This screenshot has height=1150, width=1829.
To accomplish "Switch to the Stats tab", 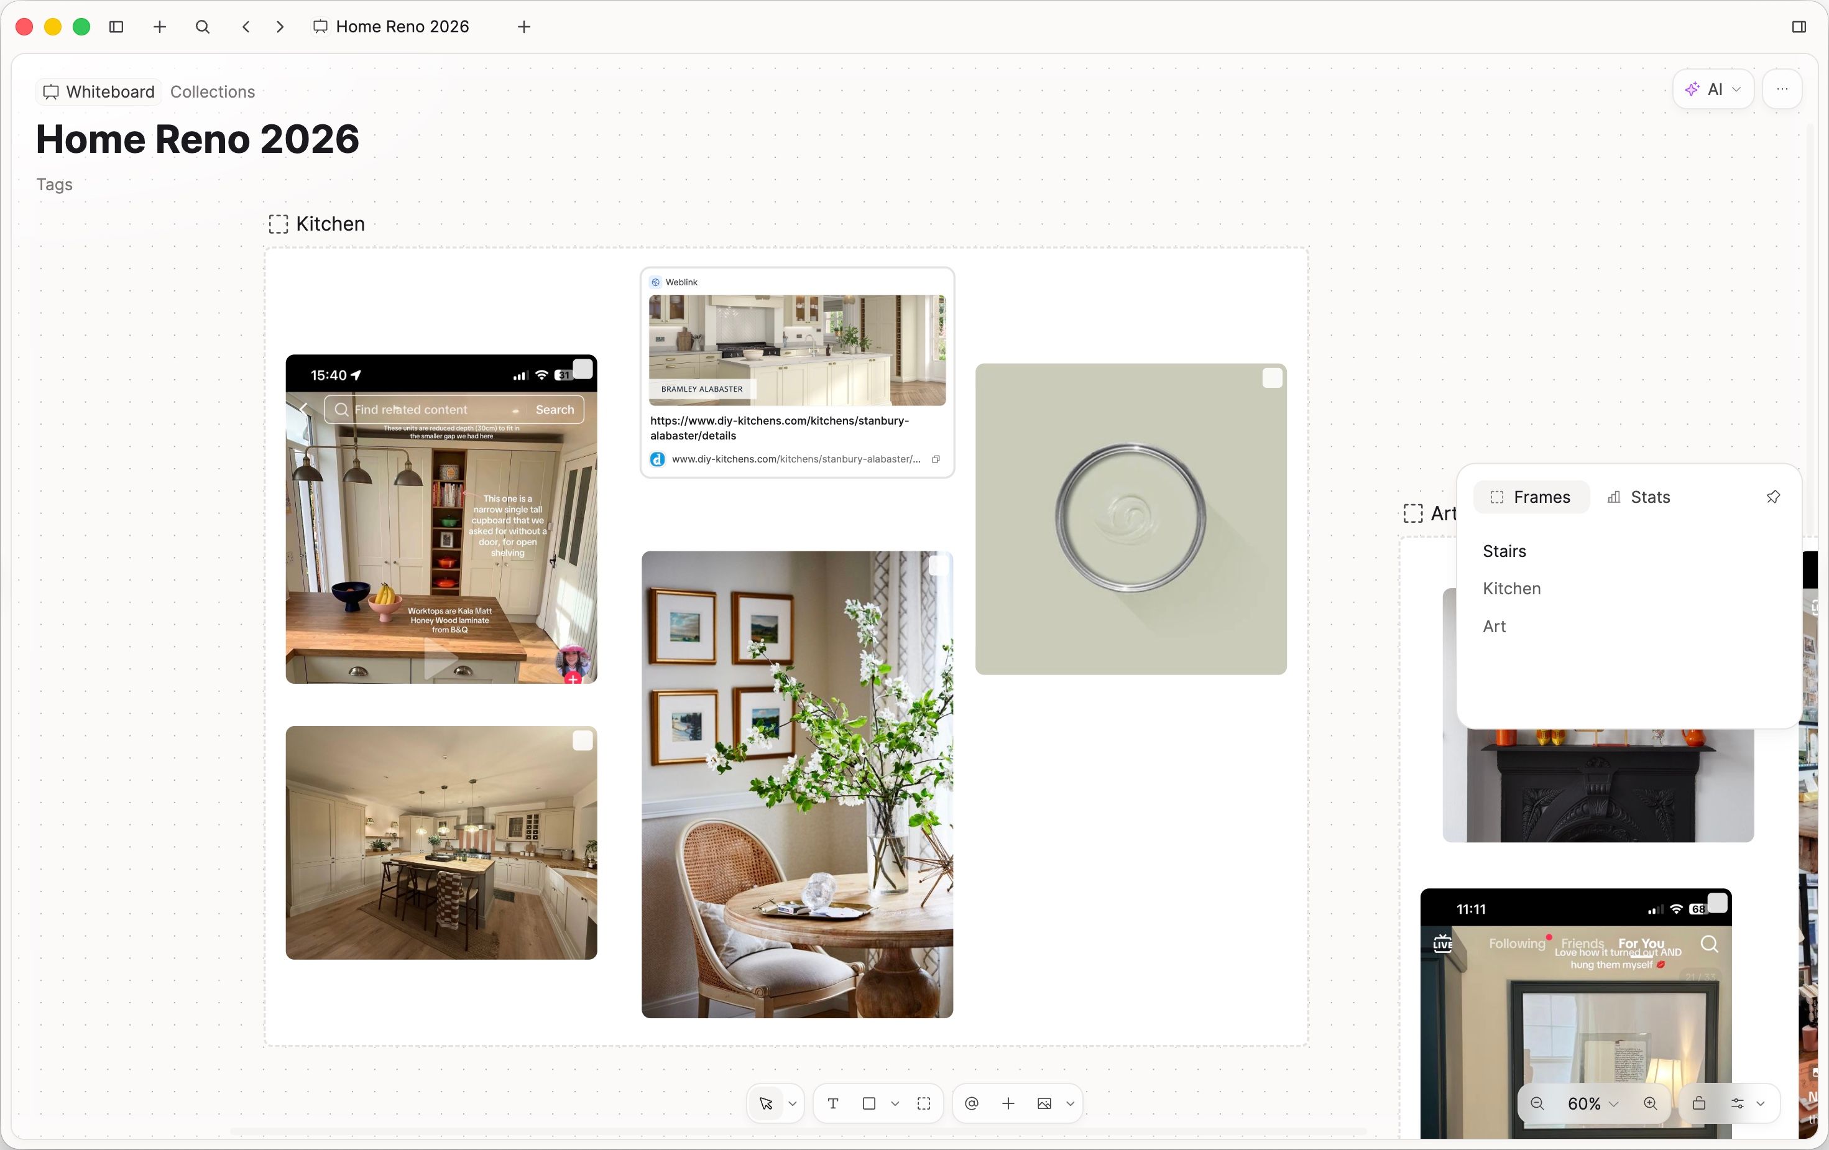I will click(1639, 497).
